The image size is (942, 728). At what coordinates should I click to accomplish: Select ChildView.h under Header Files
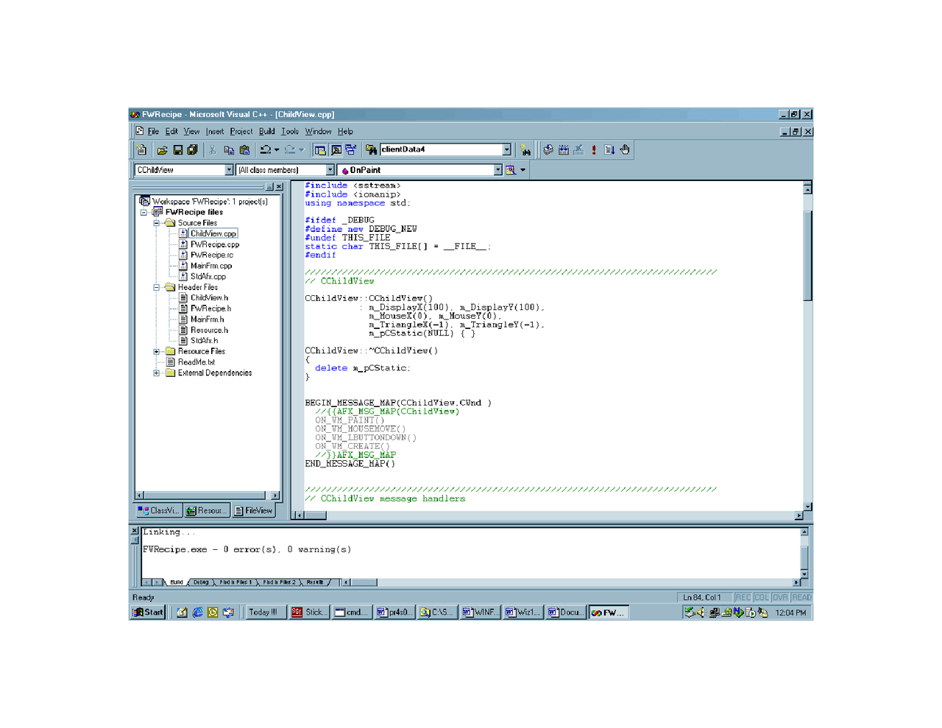(x=210, y=297)
